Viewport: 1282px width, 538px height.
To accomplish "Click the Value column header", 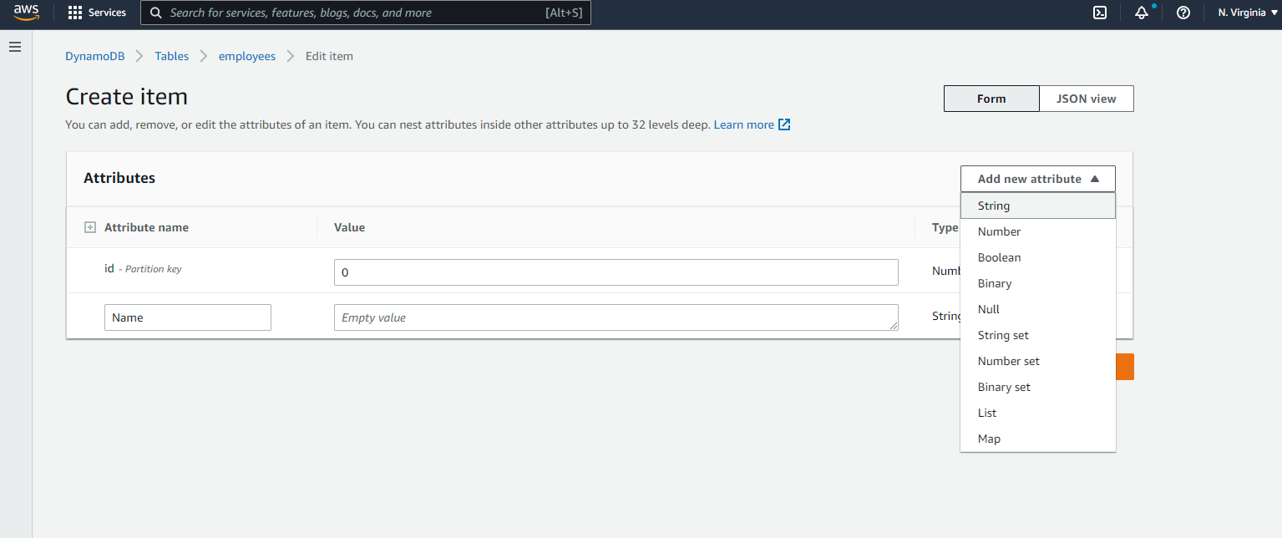I will pyautogui.click(x=349, y=227).
